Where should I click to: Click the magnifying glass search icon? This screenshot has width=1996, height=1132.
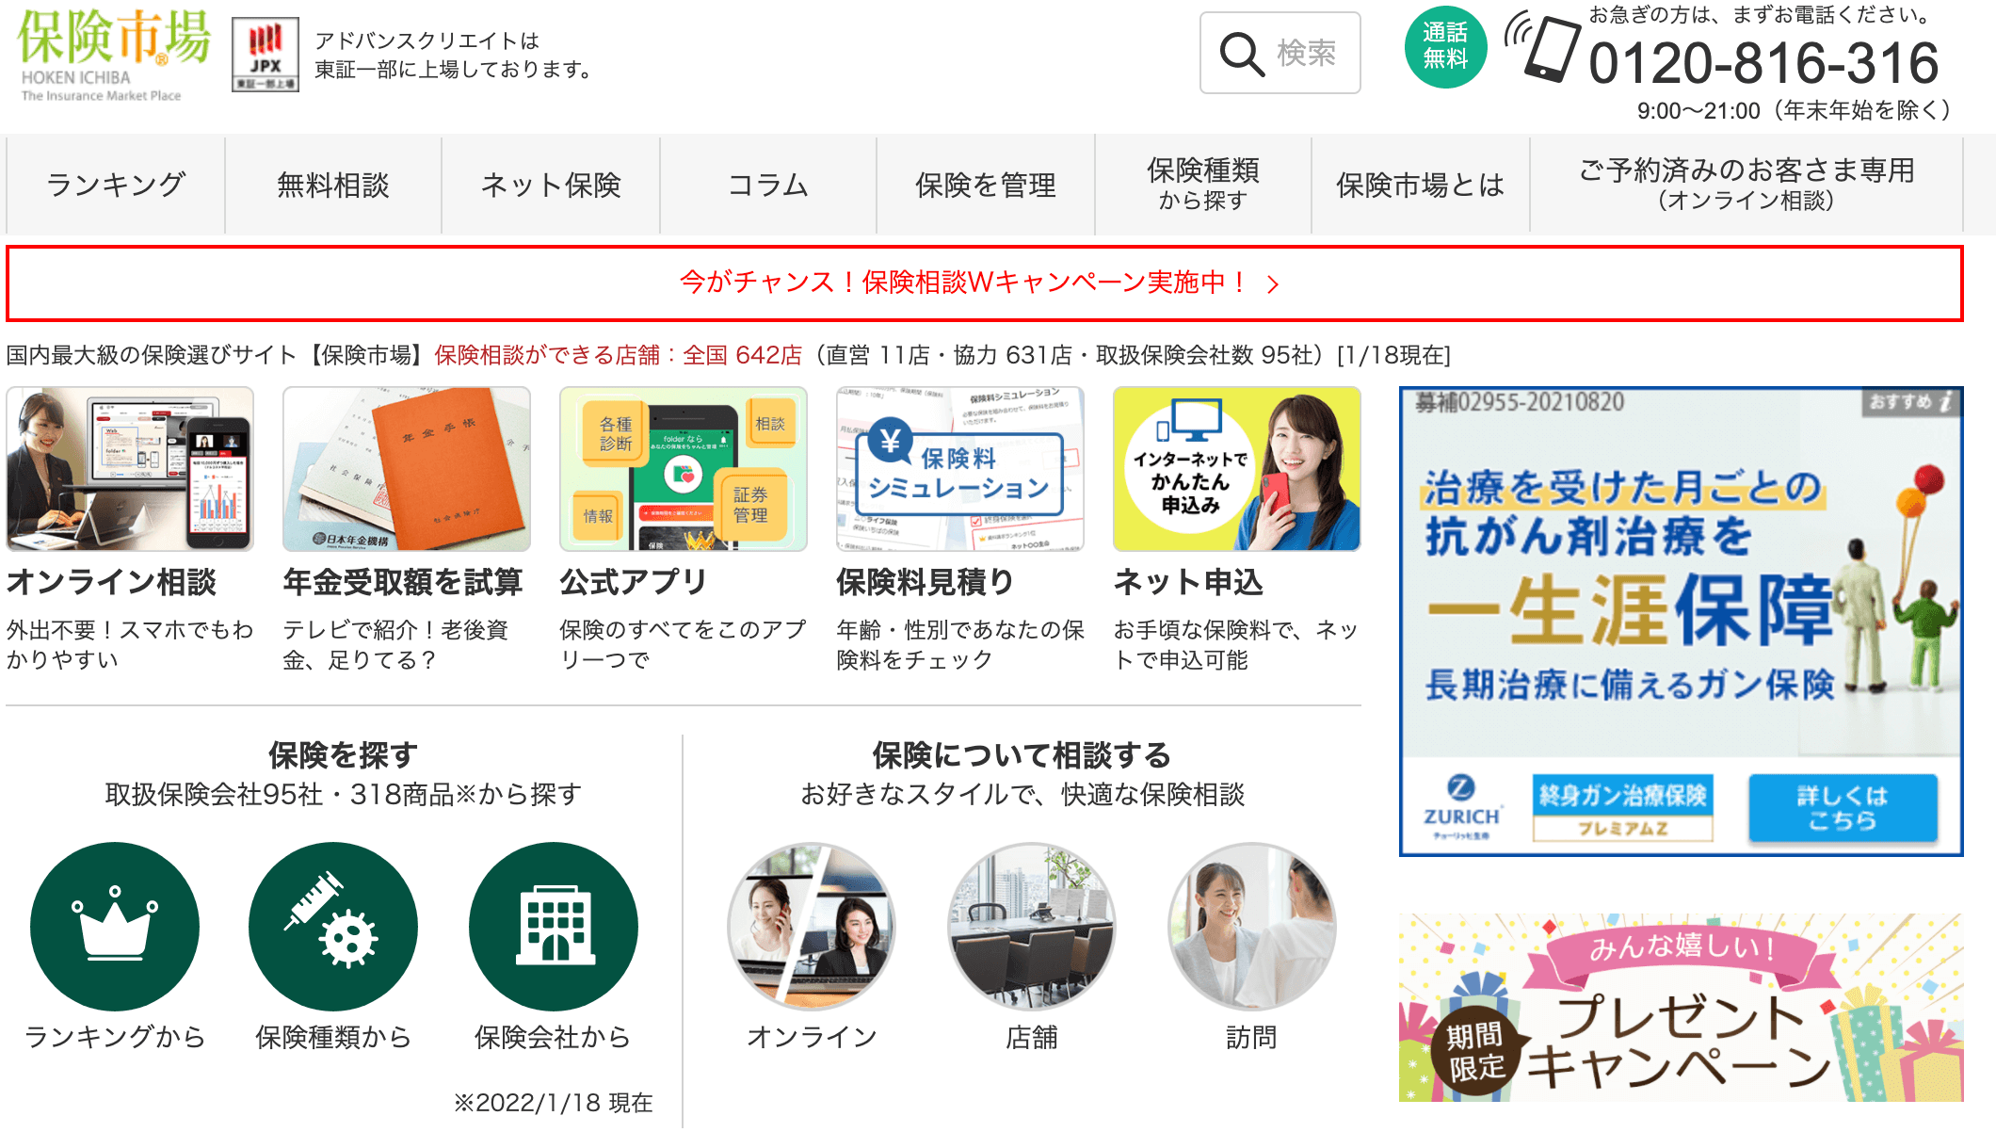pos(1242,54)
